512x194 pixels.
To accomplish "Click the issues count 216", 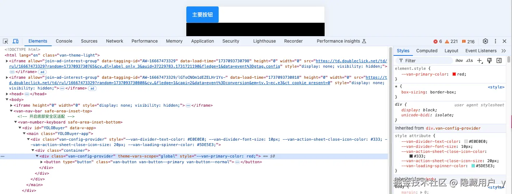I will tap(468, 41).
